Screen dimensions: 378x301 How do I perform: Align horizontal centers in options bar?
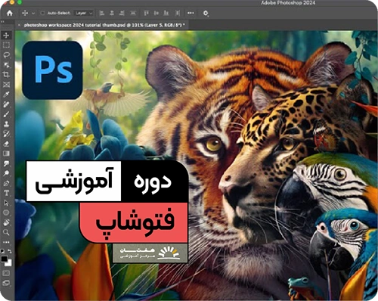coord(112,13)
